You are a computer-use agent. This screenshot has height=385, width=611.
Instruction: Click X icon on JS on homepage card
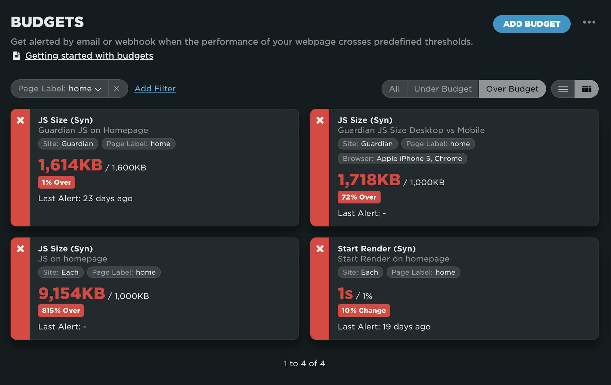20,249
